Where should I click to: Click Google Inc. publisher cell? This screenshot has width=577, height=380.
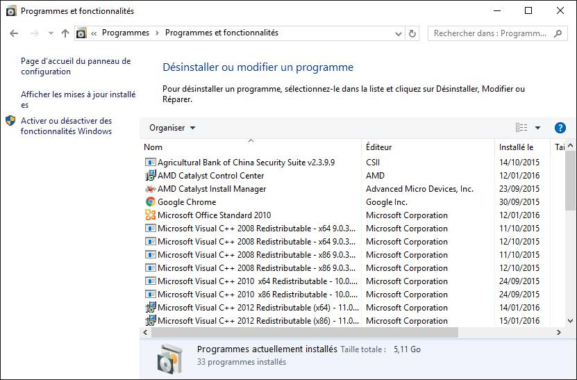pos(387,201)
